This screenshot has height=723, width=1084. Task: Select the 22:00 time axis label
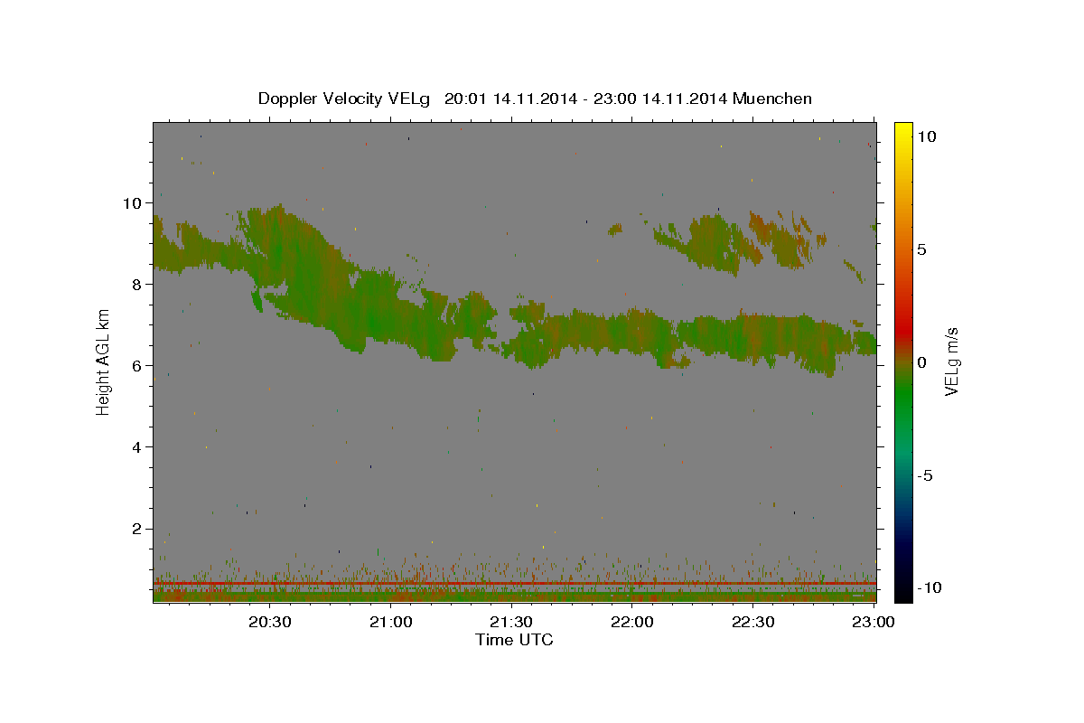coord(631,622)
